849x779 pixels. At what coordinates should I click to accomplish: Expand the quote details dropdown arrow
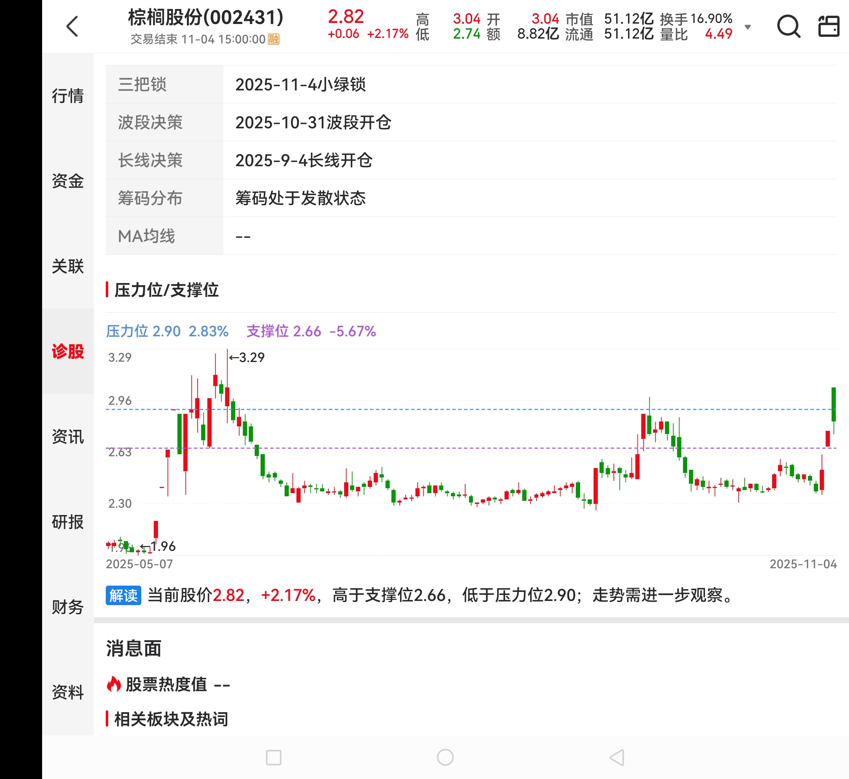pos(748,27)
